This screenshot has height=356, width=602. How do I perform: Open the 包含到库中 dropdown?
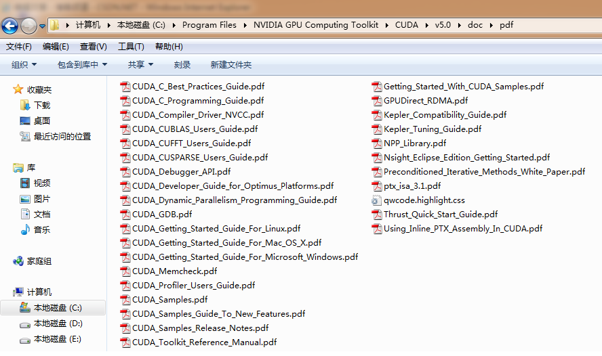pos(82,65)
